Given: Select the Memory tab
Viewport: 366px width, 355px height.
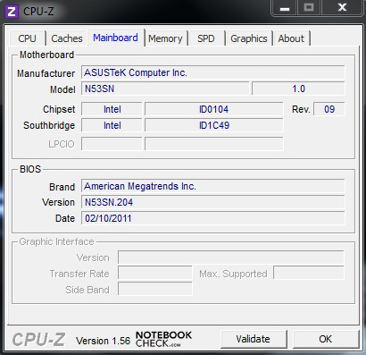Looking at the screenshot, I should [165, 38].
